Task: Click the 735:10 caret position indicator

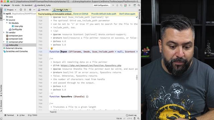Action: click(x=119, y=119)
